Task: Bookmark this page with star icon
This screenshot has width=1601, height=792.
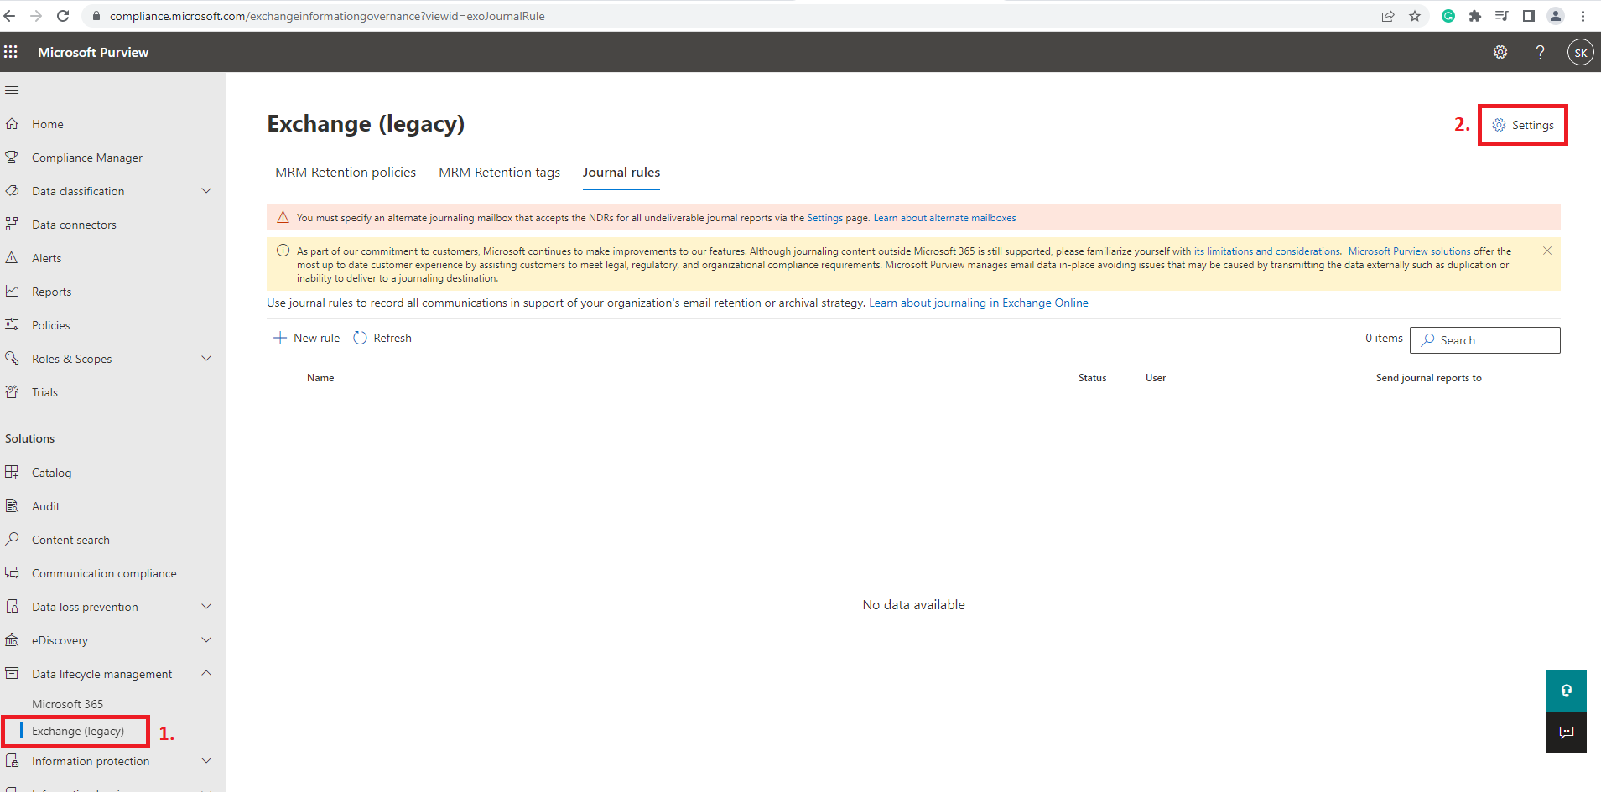Action: pos(1415,16)
